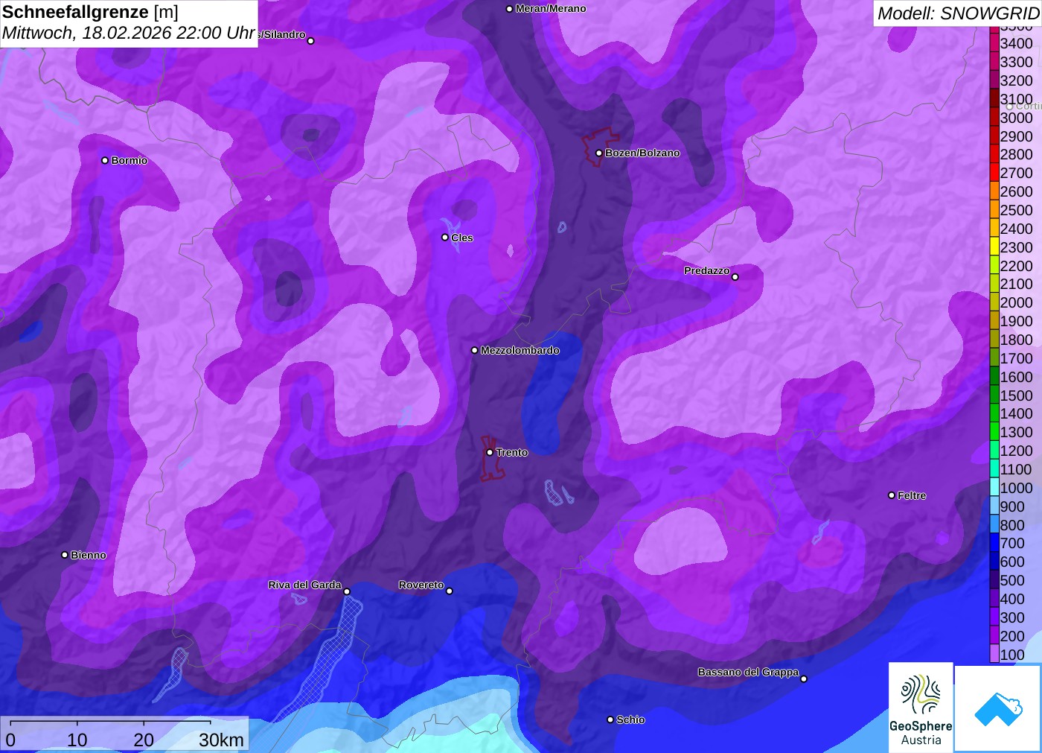Select the 2700 m red legend swatch
The image size is (1042, 753).
pos(994,172)
